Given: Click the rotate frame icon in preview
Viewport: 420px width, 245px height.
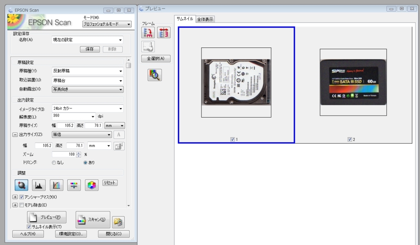Looking at the screenshot, I should tap(148, 33).
